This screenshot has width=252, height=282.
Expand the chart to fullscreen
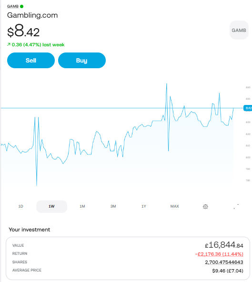pyautogui.click(x=236, y=207)
